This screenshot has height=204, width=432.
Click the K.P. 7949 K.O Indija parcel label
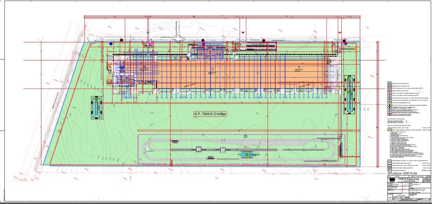(x=210, y=114)
